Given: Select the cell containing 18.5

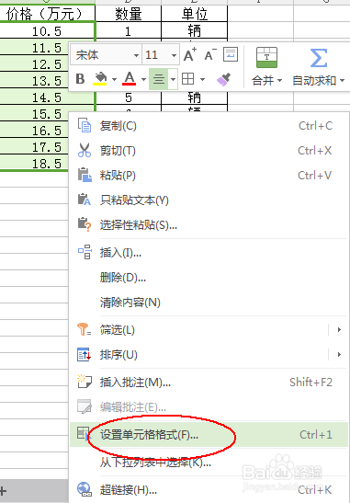Looking at the screenshot, I should 34,164.
